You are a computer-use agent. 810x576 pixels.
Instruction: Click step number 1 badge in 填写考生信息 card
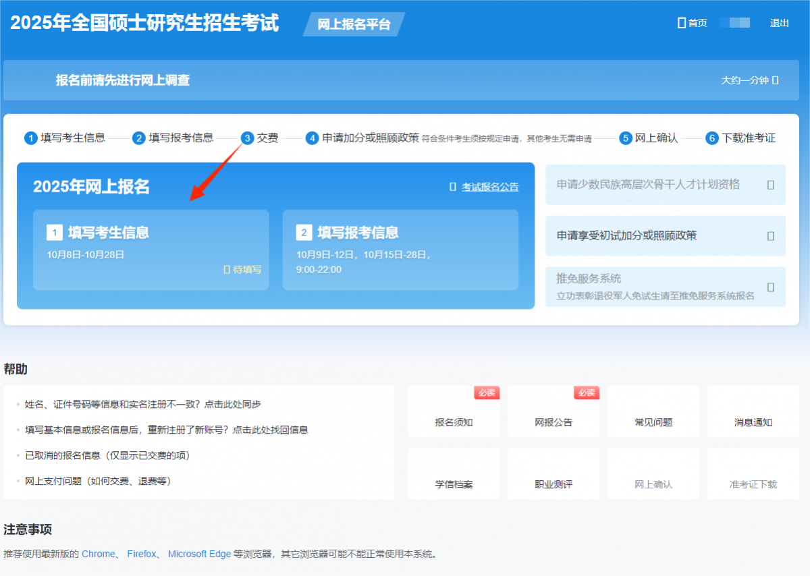[x=54, y=233]
